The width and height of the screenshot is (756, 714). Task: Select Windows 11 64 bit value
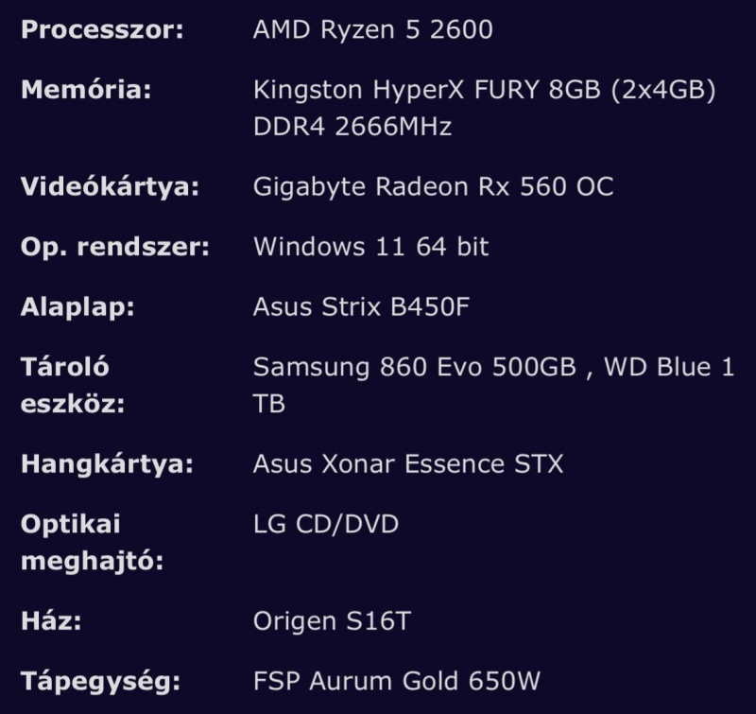click(x=370, y=247)
